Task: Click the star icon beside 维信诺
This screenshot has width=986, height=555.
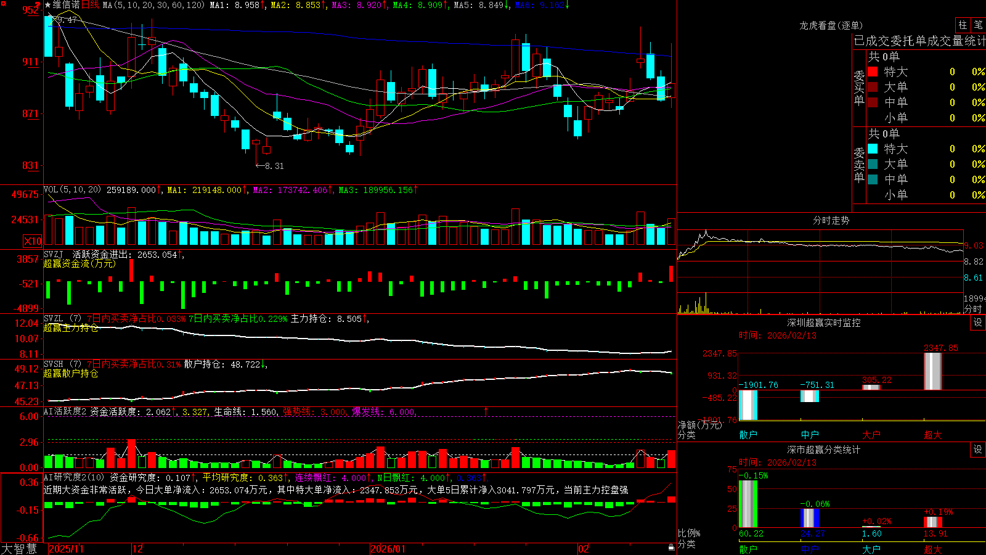Action: click(47, 5)
